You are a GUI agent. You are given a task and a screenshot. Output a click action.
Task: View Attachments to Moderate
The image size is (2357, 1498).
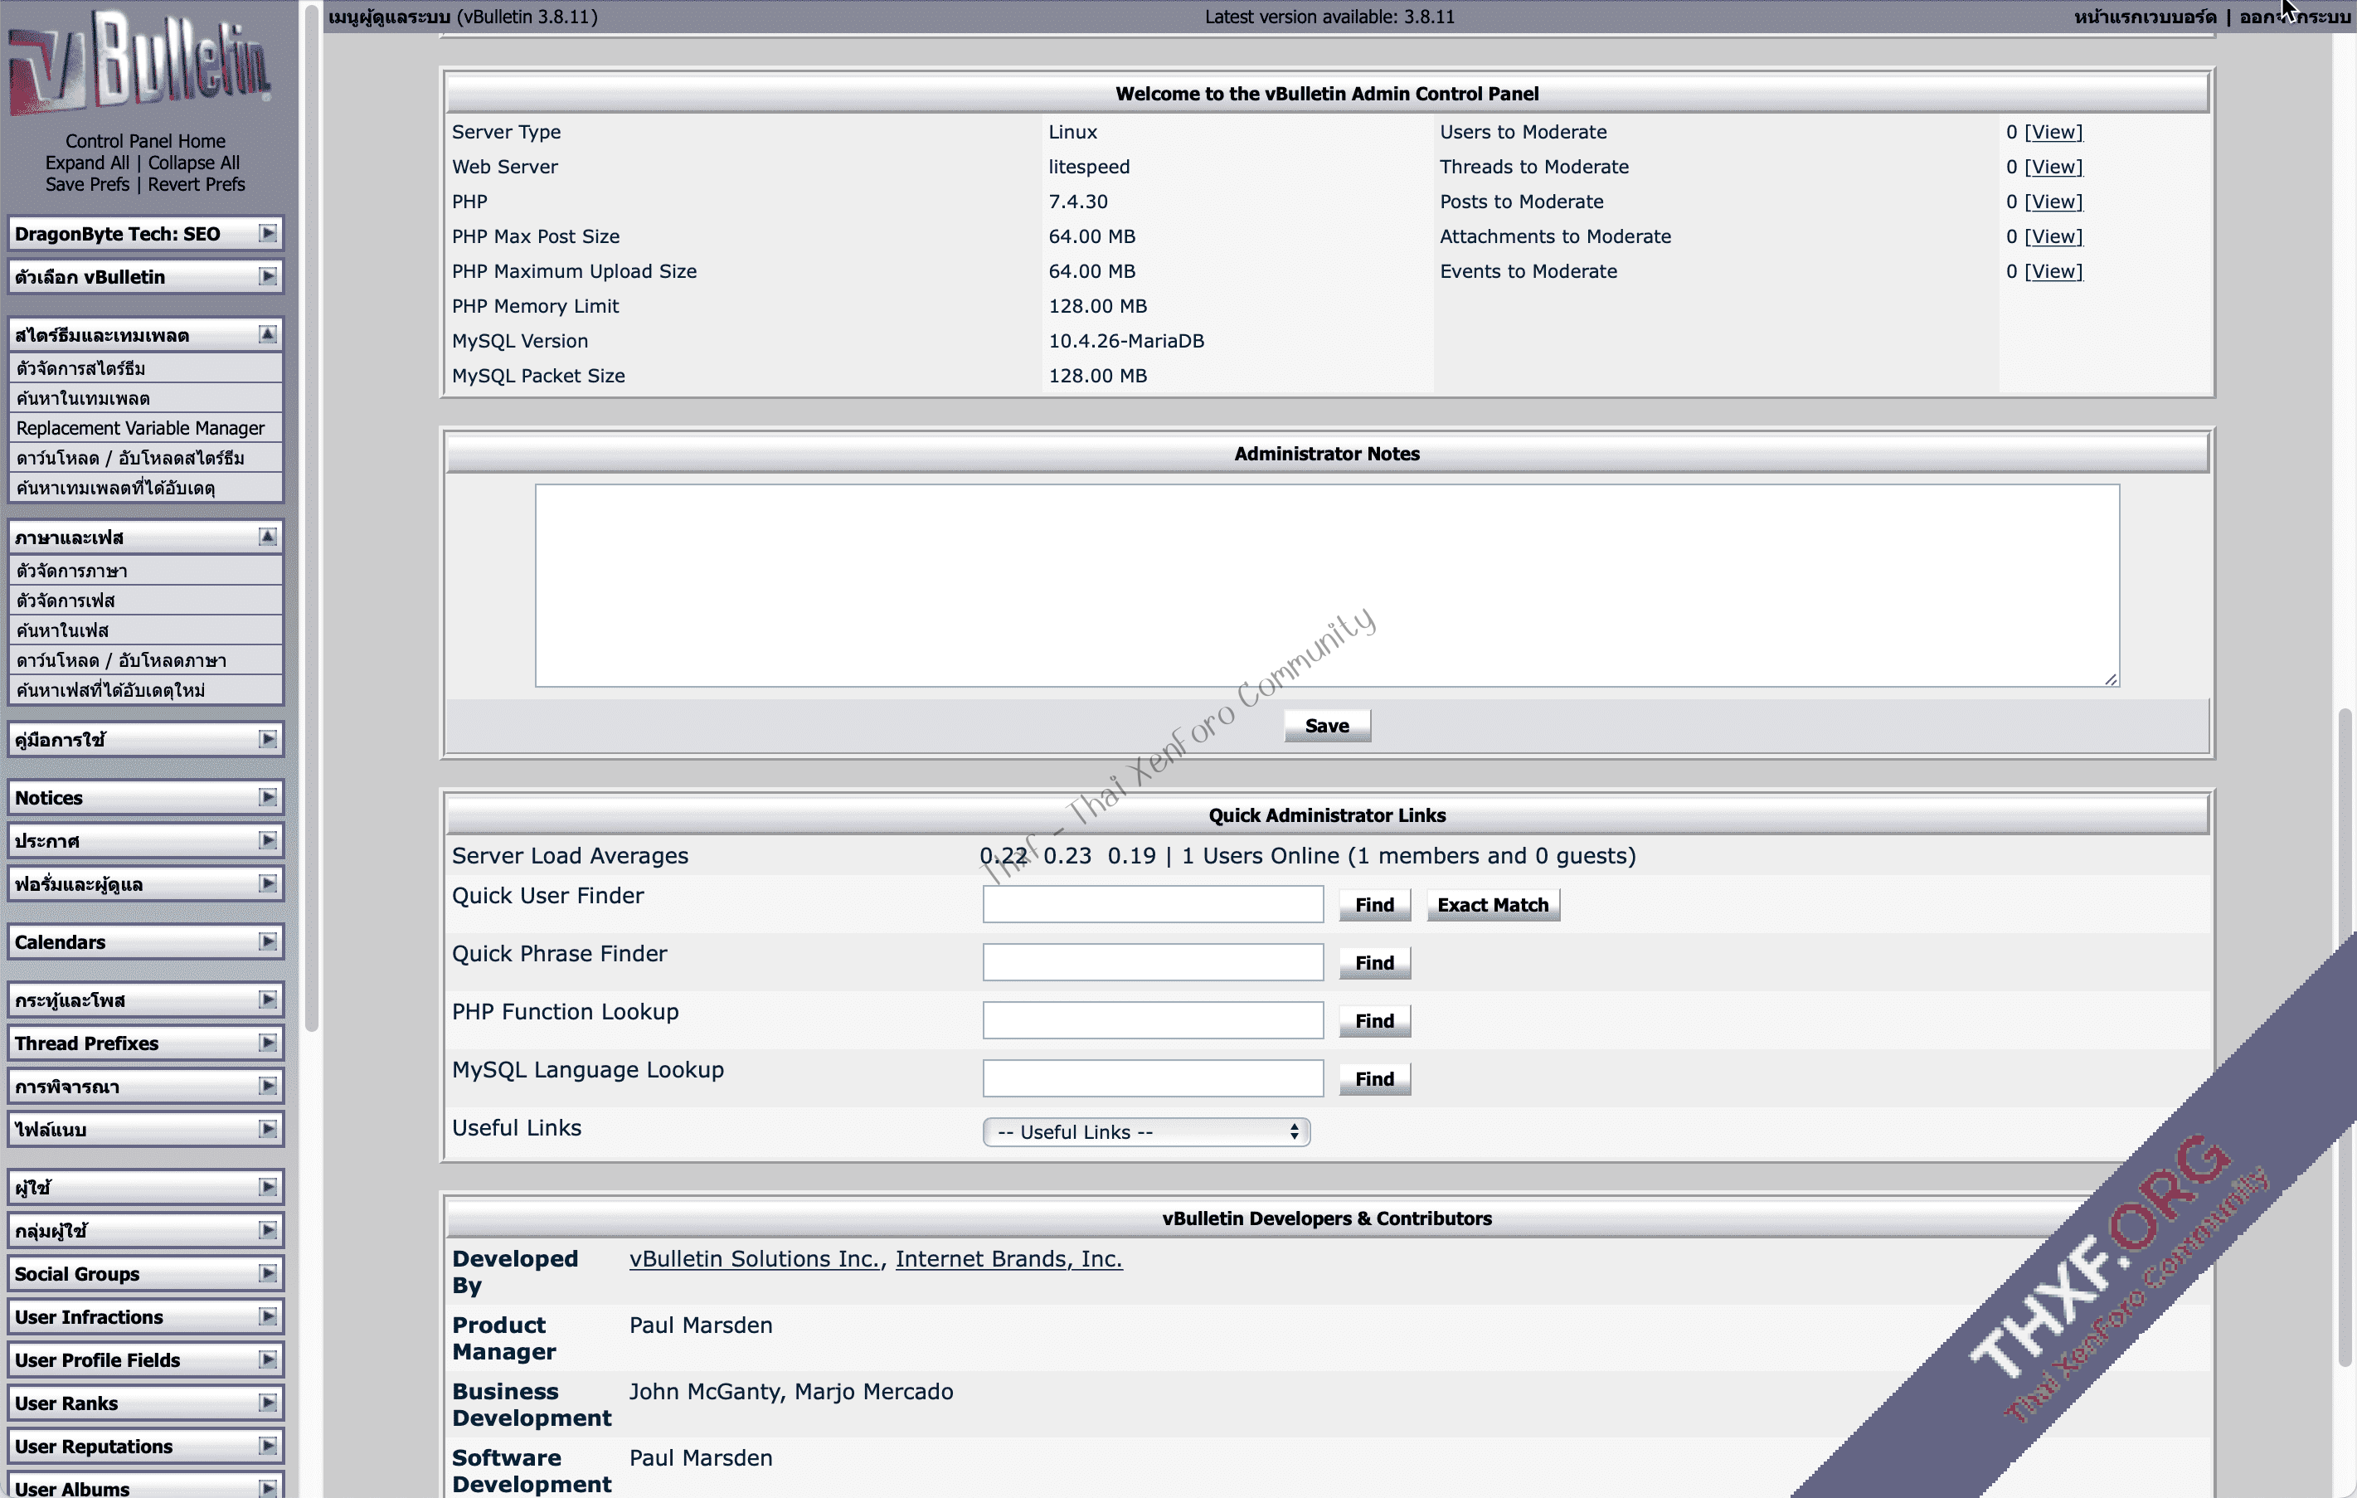tap(2053, 236)
